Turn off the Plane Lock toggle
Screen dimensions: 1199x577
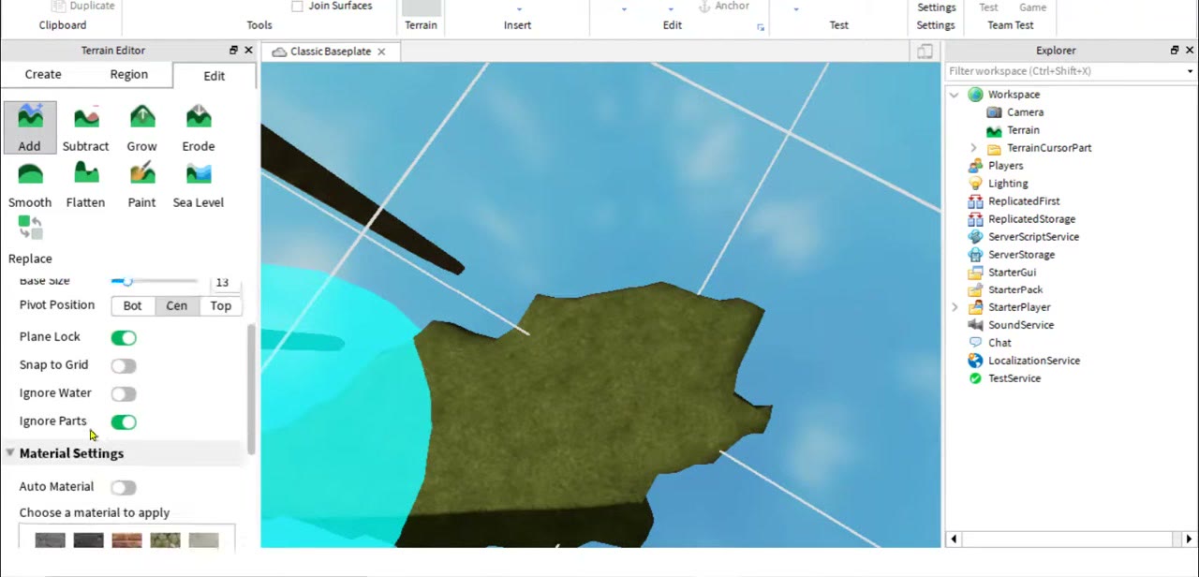pos(124,337)
